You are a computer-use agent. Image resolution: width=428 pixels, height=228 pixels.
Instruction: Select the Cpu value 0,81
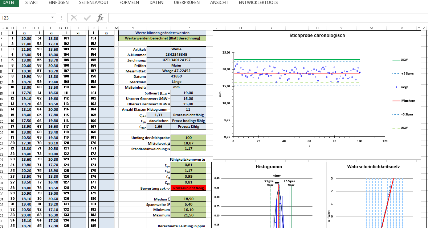188,165
